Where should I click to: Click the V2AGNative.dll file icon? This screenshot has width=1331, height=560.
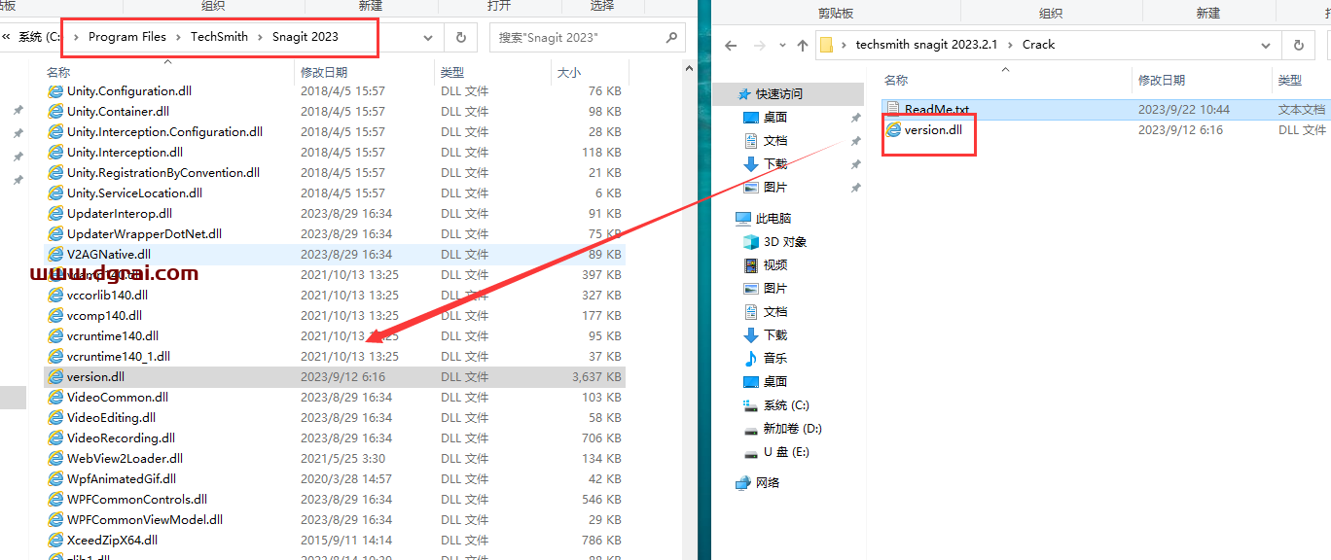click(55, 255)
